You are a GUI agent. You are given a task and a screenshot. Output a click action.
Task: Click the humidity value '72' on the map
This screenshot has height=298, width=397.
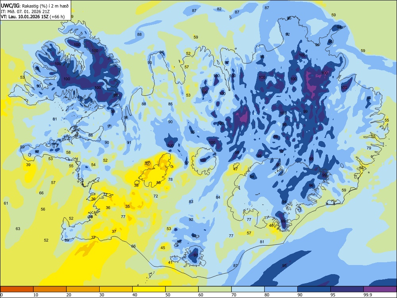(156, 196)
